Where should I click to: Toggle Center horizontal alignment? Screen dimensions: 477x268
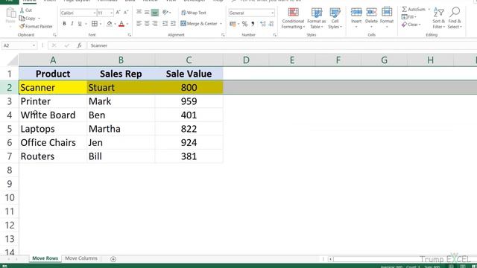[147, 23]
